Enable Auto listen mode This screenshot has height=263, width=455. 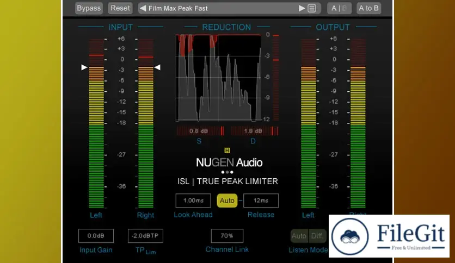click(299, 236)
